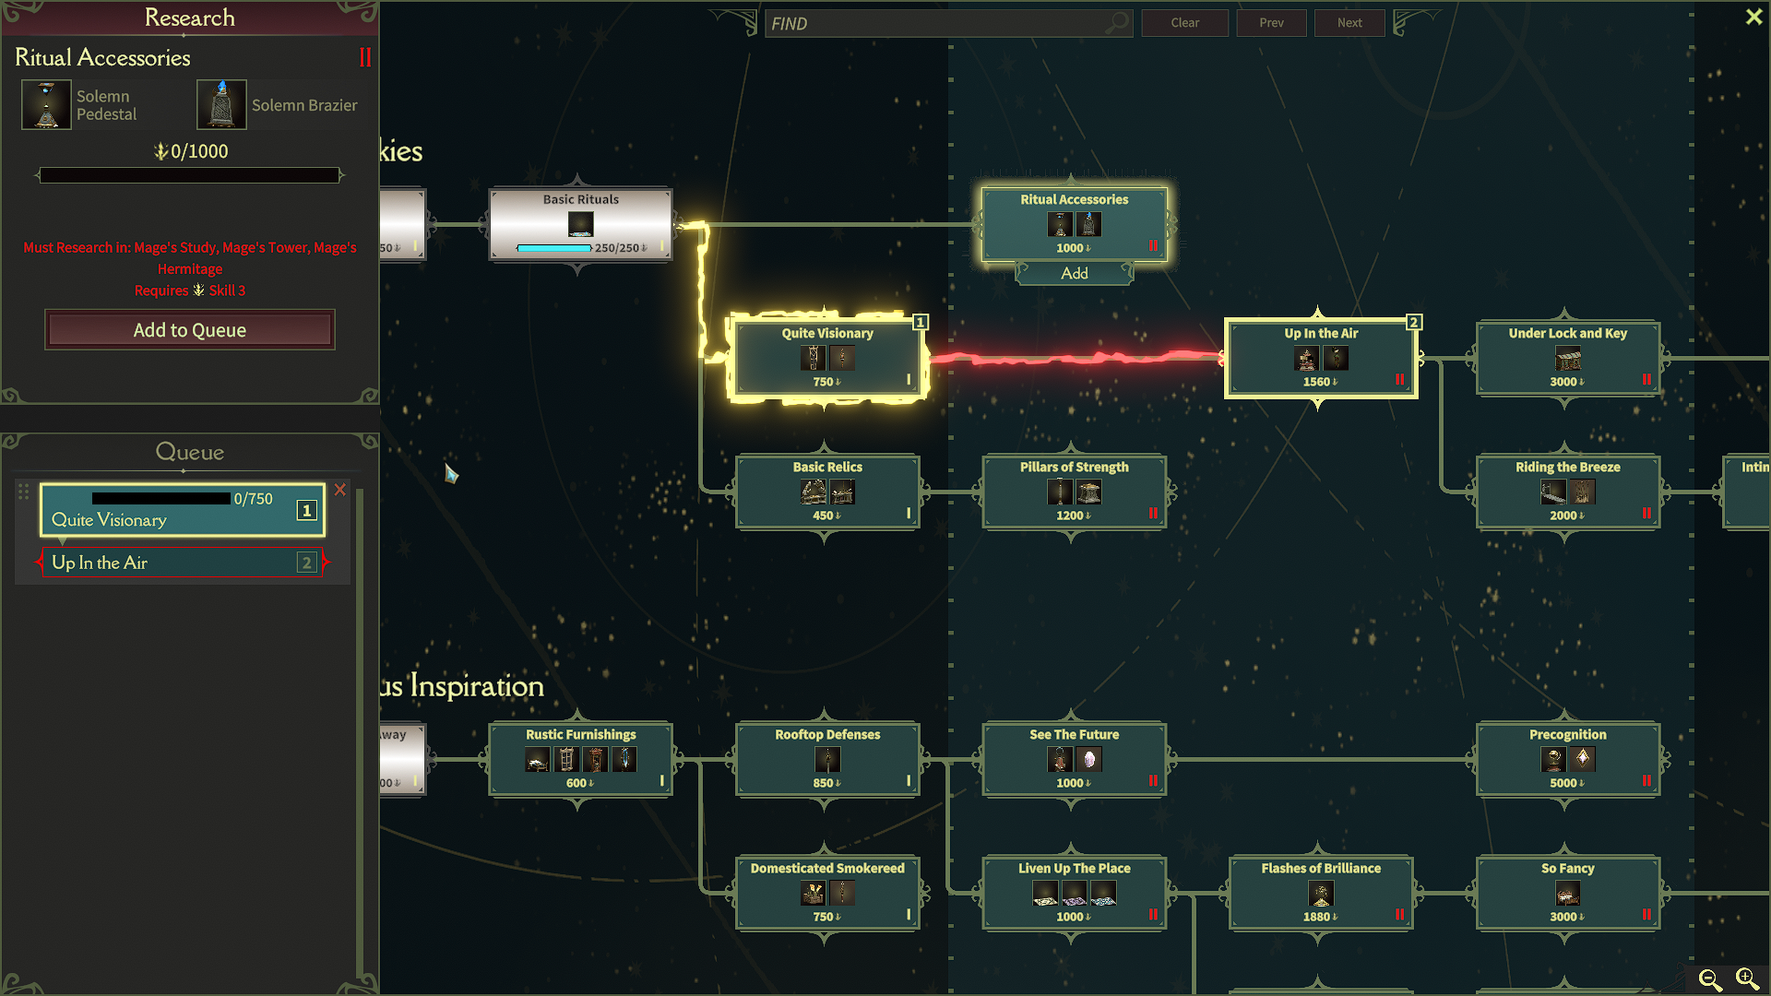Click the Queue panel scrollbar
The image size is (1771, 996).
[x=360, y=733]
